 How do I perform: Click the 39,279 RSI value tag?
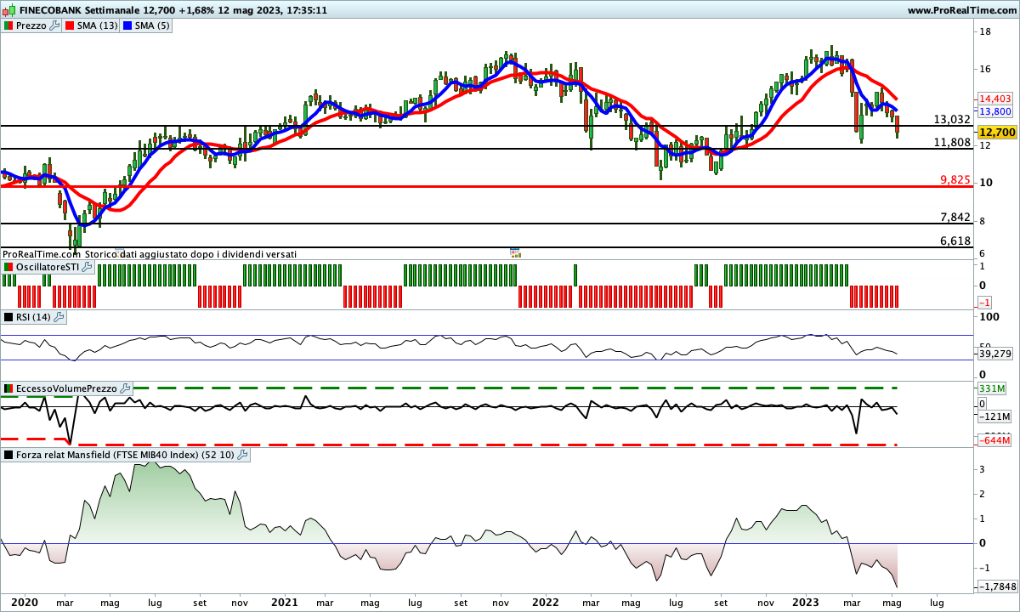994,354
